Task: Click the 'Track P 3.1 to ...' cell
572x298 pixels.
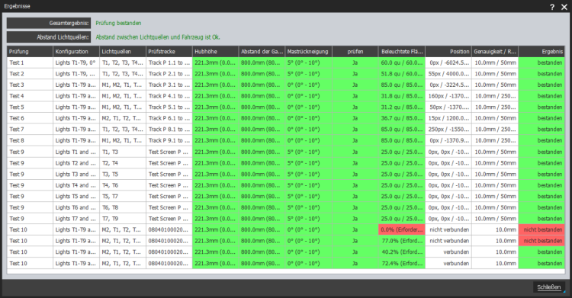Action: (x=169, y=85)
